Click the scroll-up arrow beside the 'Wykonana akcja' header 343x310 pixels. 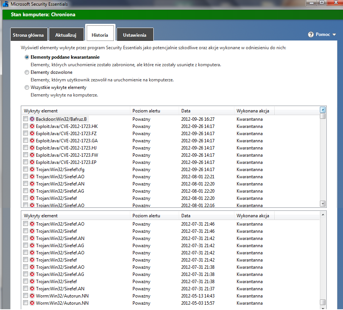pos(323,110)
